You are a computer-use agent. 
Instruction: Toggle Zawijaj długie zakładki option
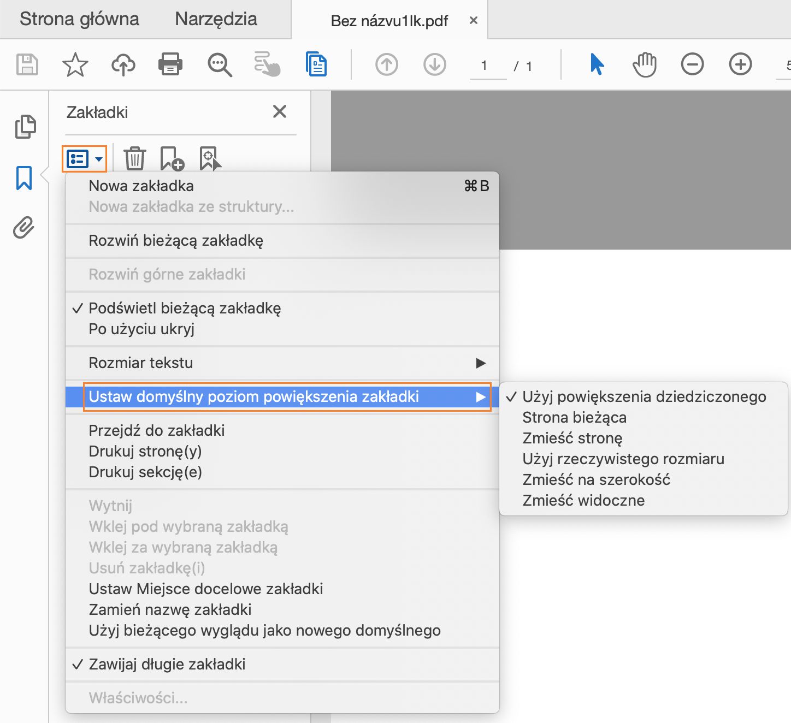pos(282,665)
